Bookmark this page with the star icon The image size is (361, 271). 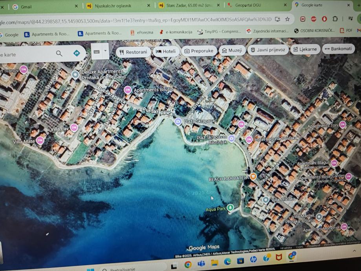pos(288,19)
